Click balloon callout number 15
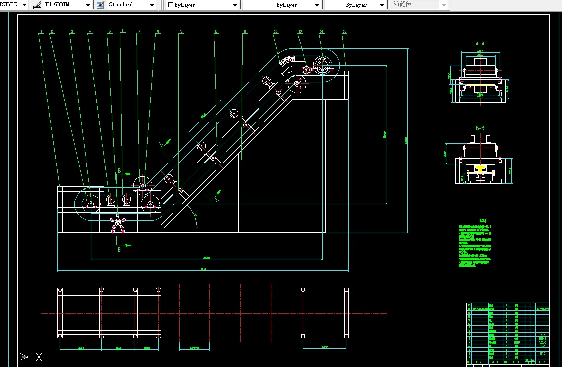Image resolution: width=562 pixels, height=367 pixels. click(345, 31)
